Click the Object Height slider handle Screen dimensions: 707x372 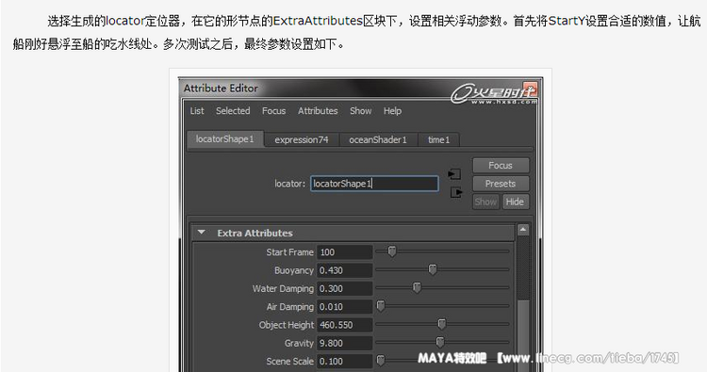coord(442,324)
